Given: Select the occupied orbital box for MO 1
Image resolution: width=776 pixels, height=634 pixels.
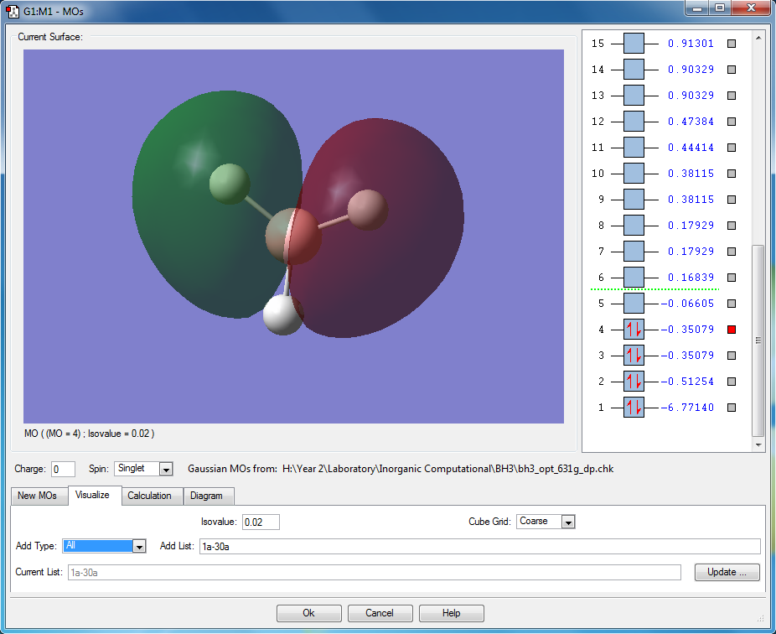Looking at the screenshot, I should click(634, 408).
